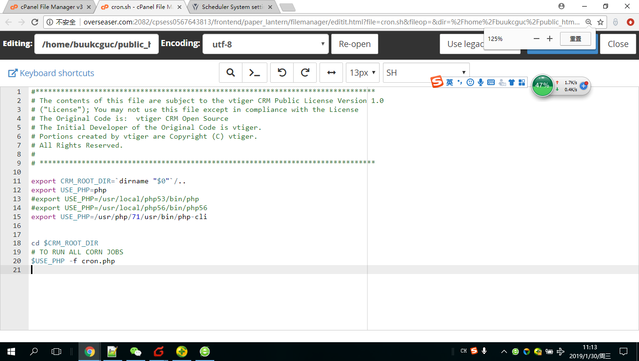Click the Chrome icon on the taskbar
This screenshot has height=361, width=639.
(89, 351)
